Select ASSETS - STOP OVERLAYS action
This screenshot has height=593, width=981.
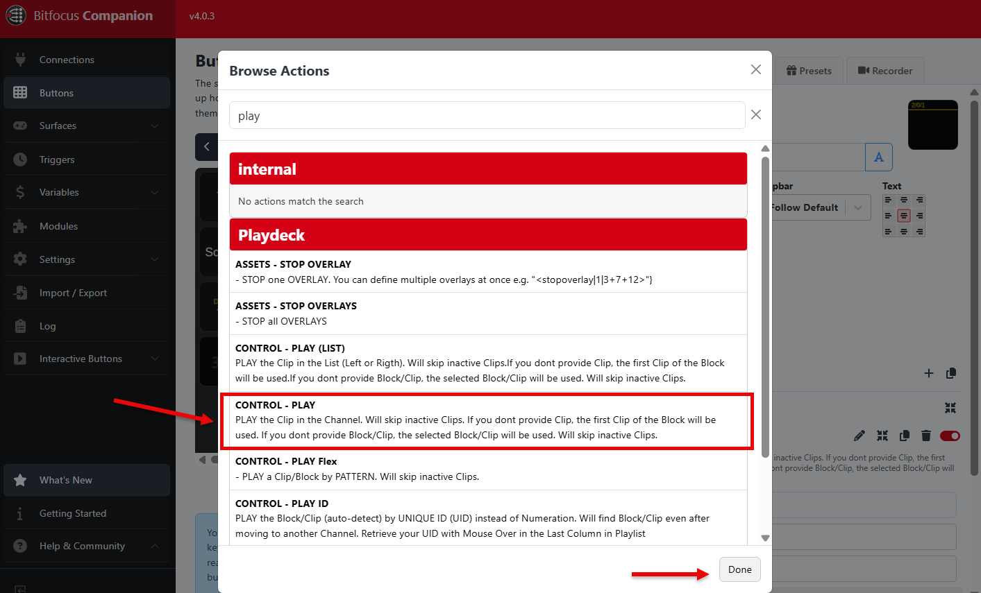(488, 313)
